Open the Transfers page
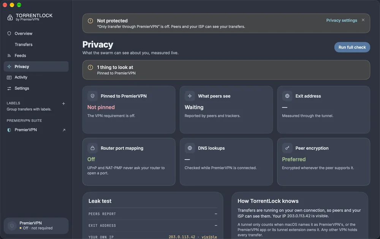The height and width of the screenshot is (239, 380). (x=36, y=44)
